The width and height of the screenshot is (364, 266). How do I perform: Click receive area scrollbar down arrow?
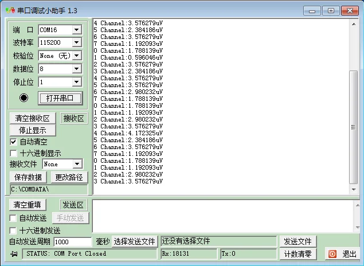pos(354,189)
